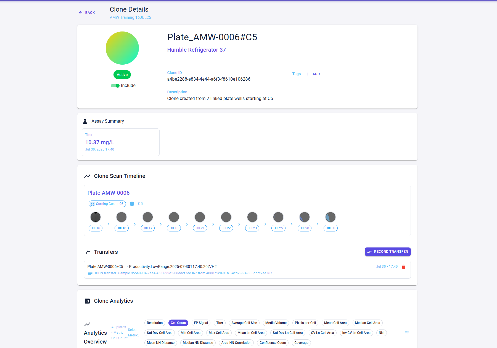Open the Plate AMW-0006 link
The image size is (497, 348).
109,193
